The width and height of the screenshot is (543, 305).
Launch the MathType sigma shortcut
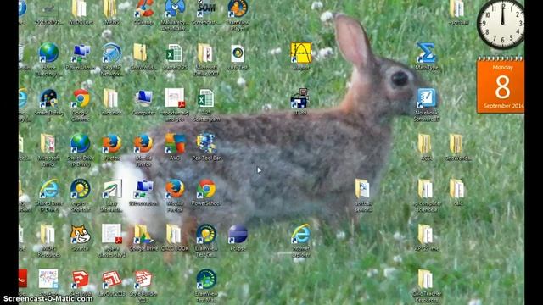pyautogui.click(x=426, y=53)
